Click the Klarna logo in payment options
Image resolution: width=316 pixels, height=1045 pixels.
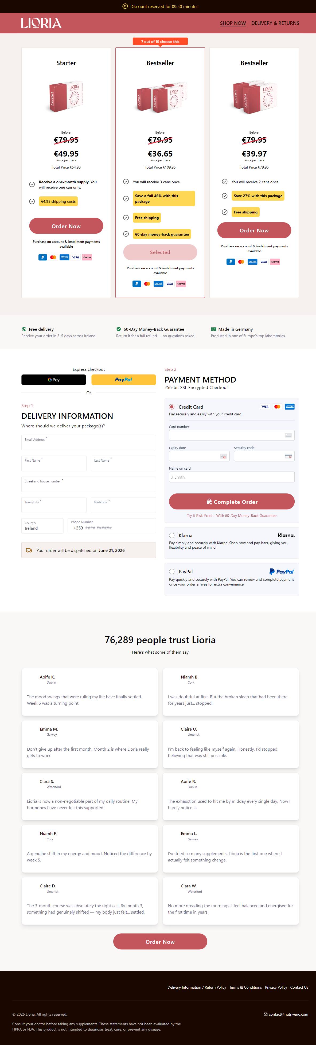pyautogui.click(x=286, y=536)
